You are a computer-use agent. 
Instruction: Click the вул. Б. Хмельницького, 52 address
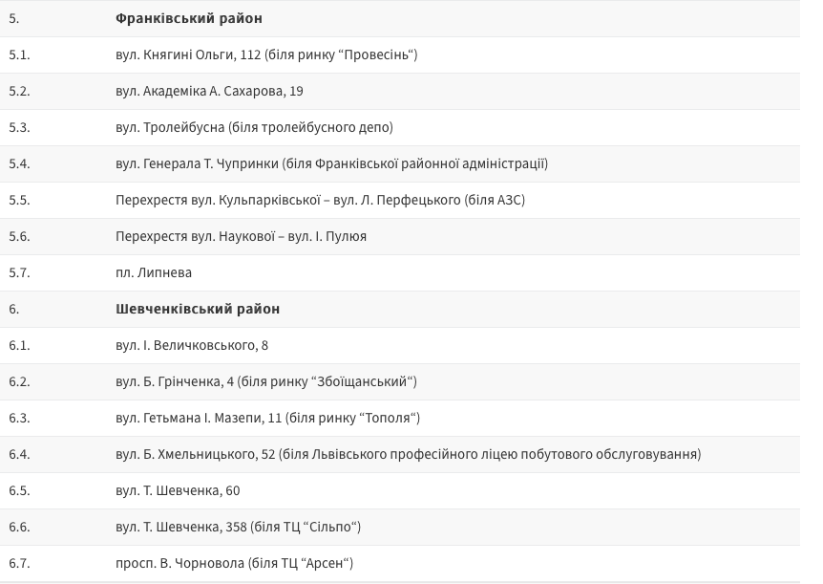408,454
